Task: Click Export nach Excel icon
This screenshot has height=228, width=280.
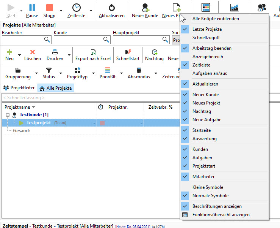Action: 93,52
